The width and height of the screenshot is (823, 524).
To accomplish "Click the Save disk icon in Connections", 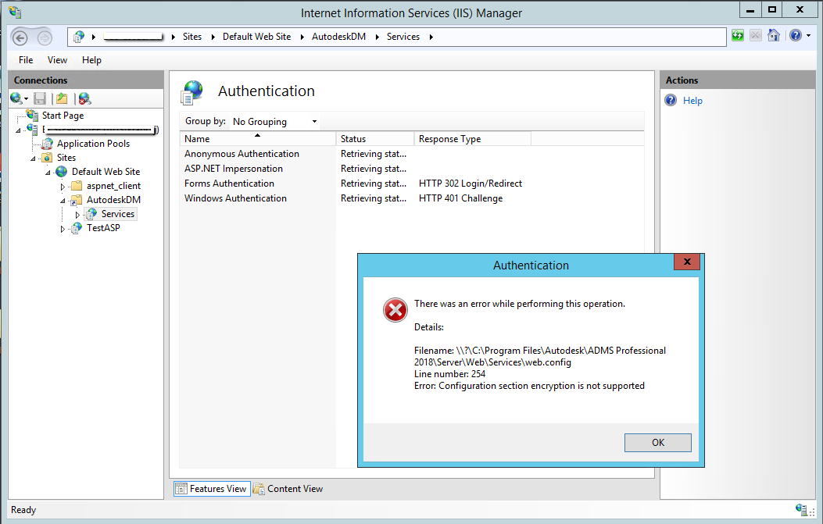I will click(40, 98).
